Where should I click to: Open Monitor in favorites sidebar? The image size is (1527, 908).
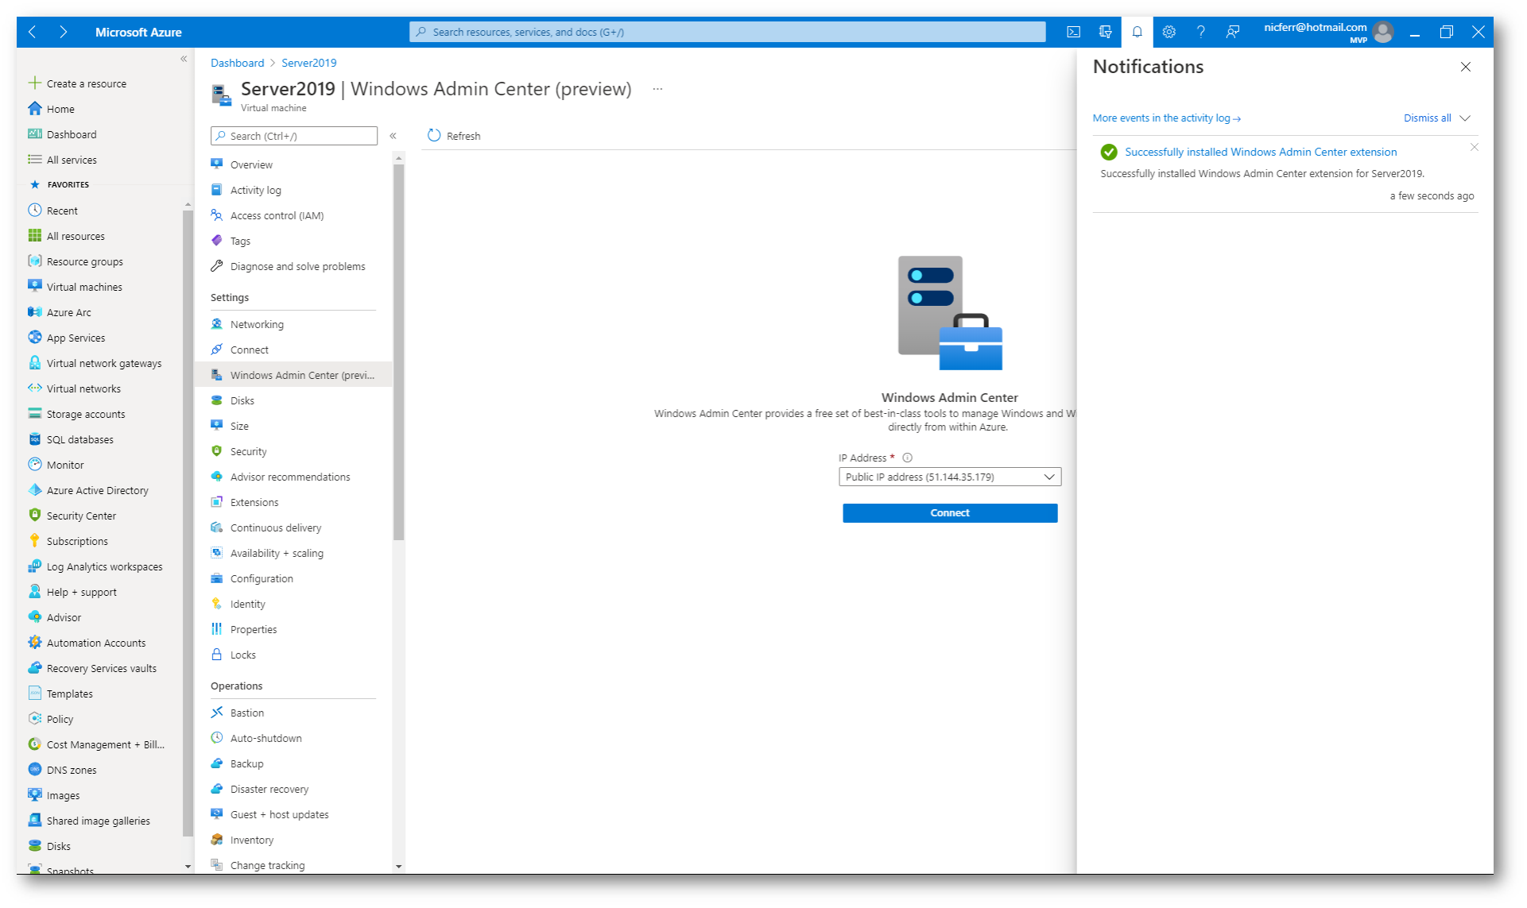tap(65, 465)
